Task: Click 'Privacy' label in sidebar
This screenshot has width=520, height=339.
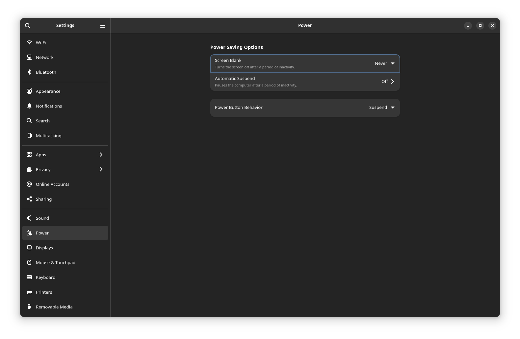Action: point(43,169)
